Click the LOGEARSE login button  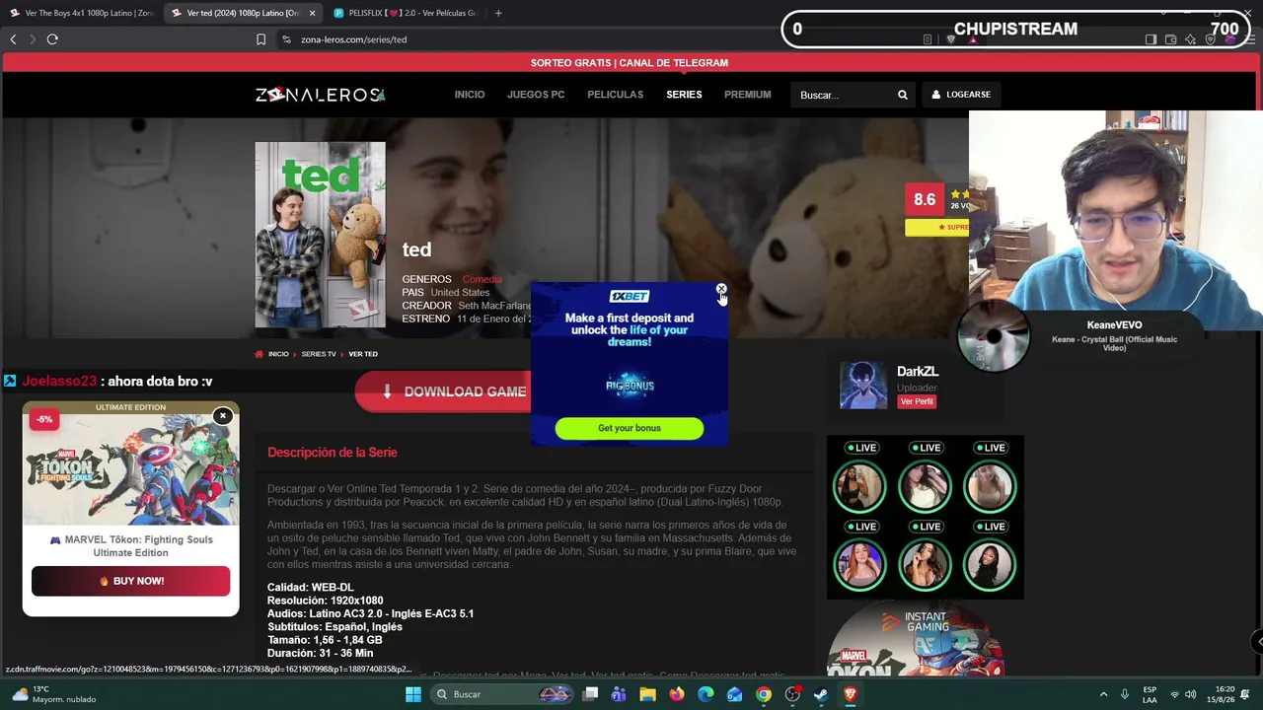tap(961, 95)
